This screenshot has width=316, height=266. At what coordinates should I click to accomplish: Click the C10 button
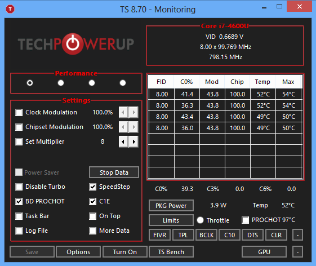click(x=230, y=235)
